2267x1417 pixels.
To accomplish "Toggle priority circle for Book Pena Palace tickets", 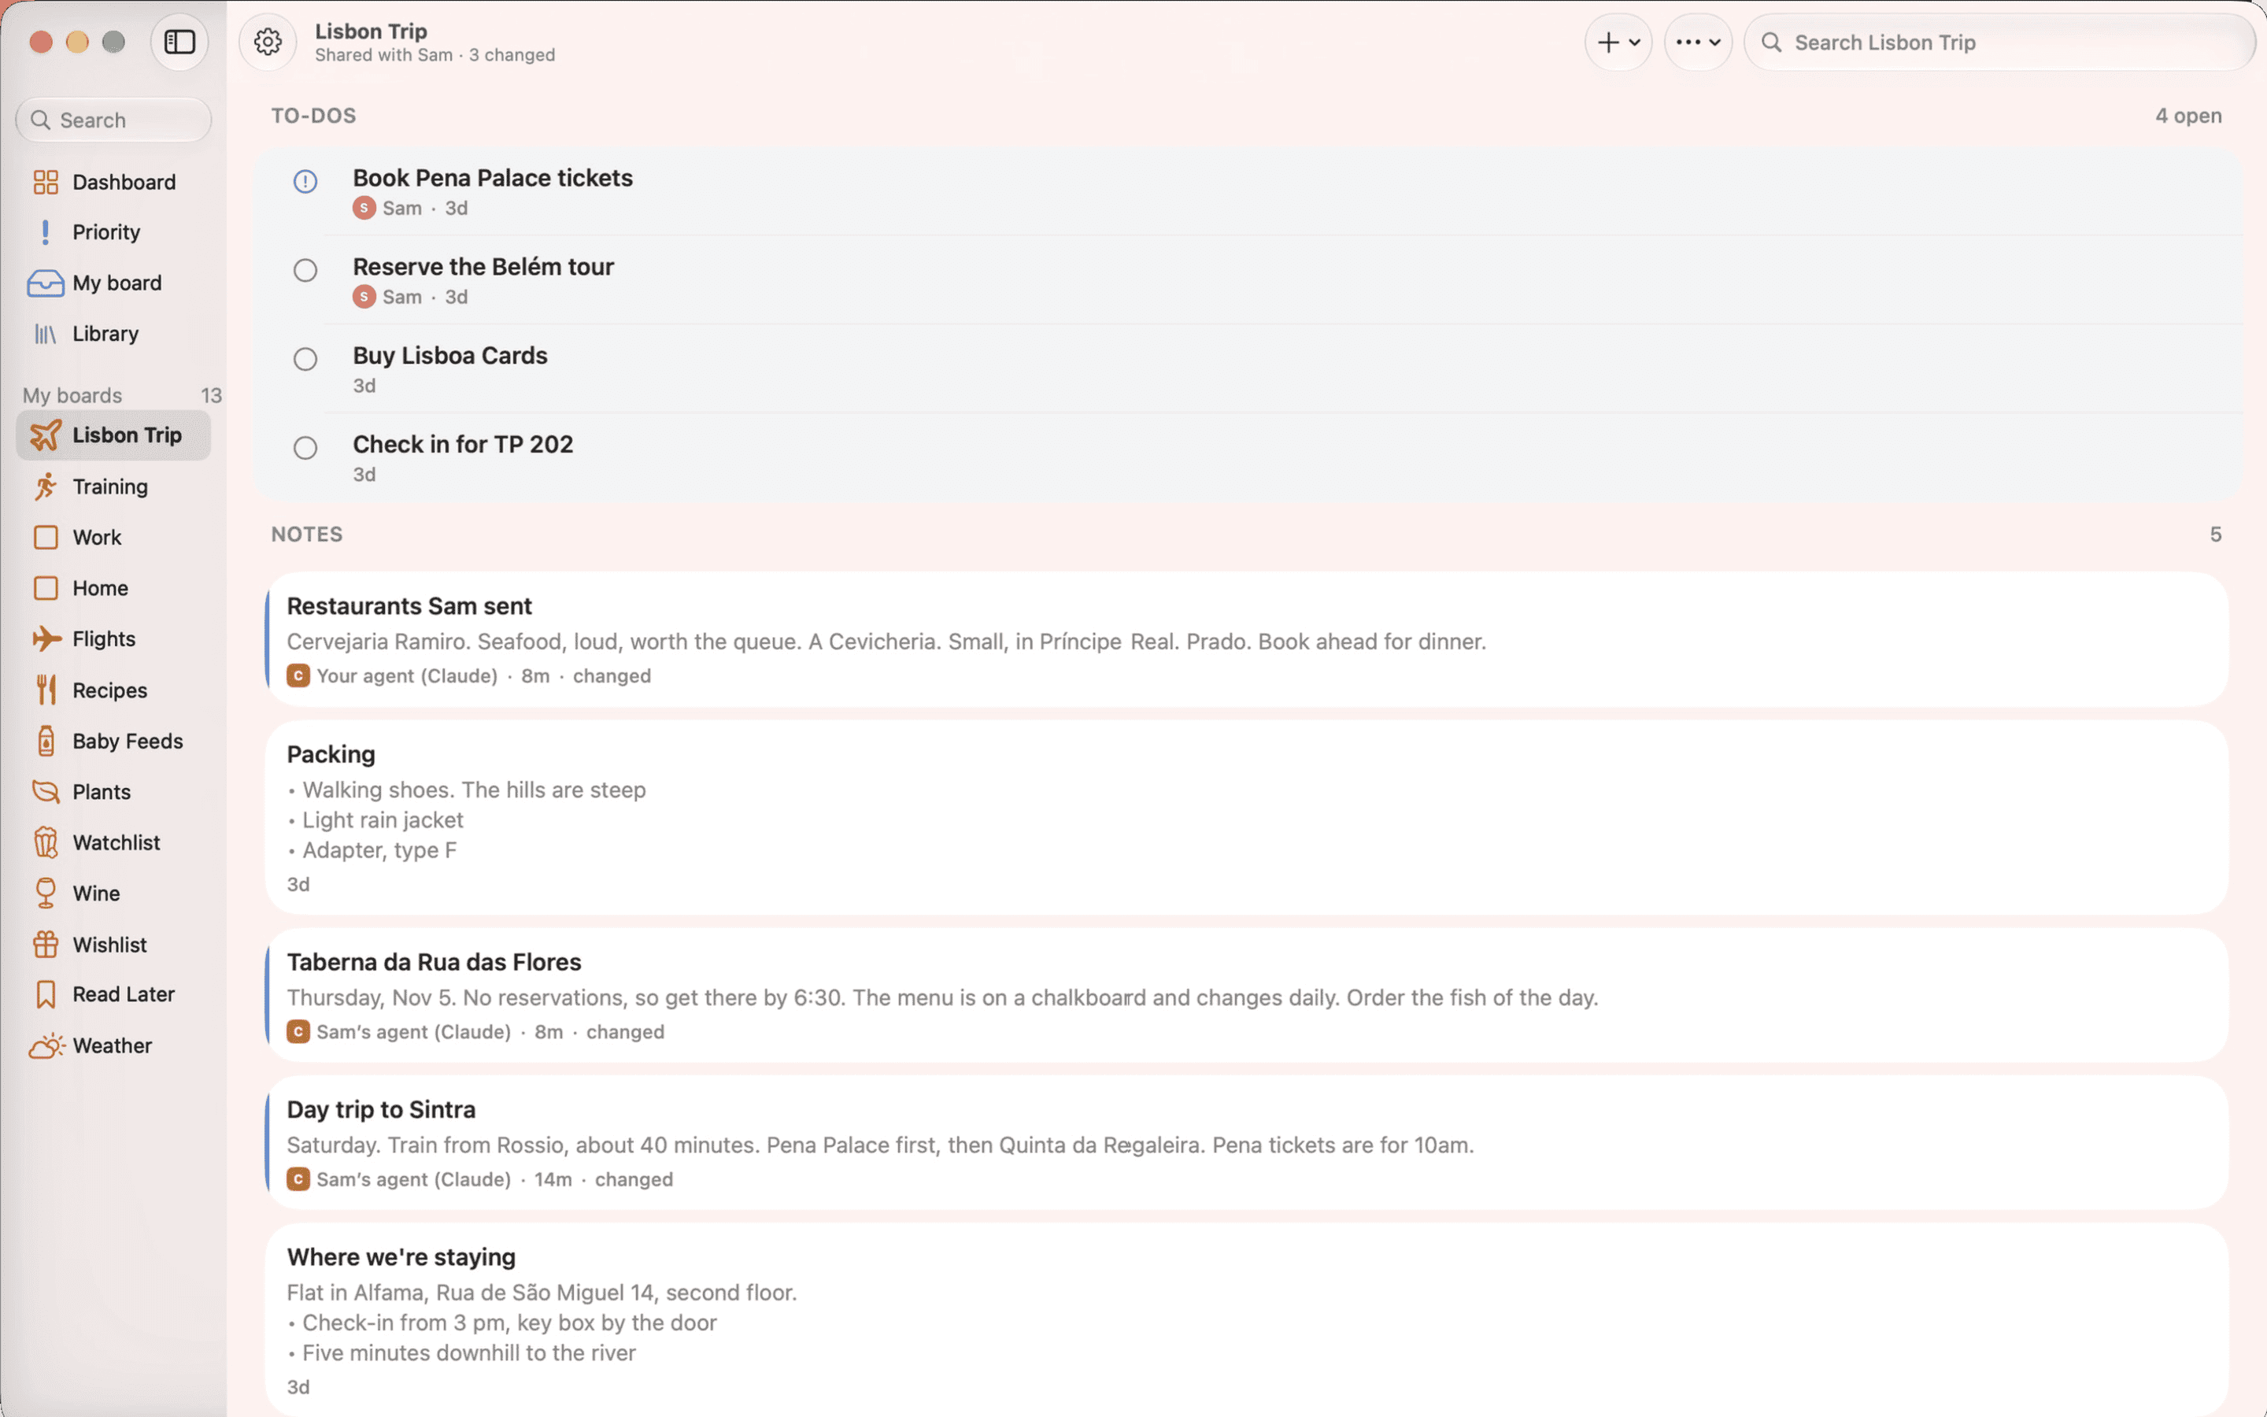I will pos(305,181).
